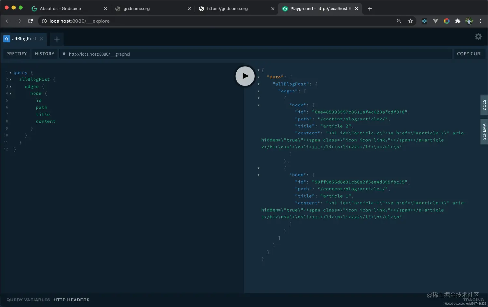Open the Chrome three-dot menu

[480, 21]
